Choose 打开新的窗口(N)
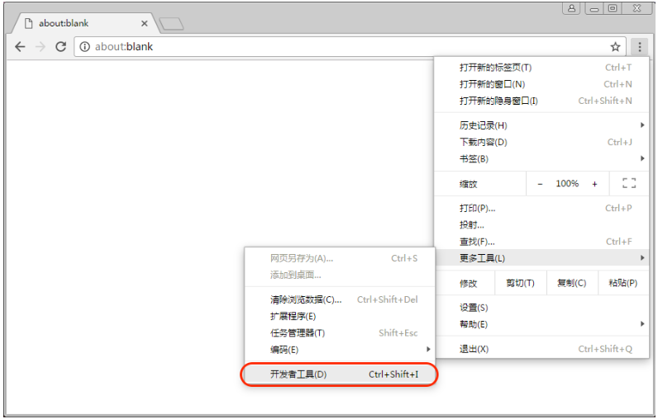This screenshot has height=419, width=658. coord(541,84)
